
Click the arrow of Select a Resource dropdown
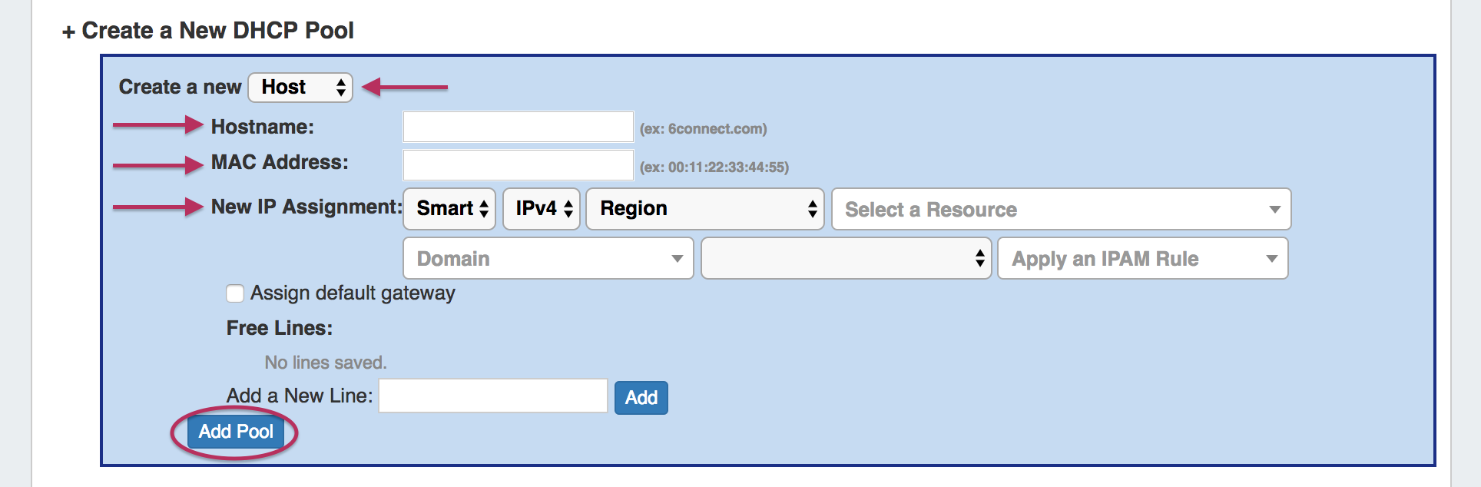pyautogui.click(x=1274, y=209)
